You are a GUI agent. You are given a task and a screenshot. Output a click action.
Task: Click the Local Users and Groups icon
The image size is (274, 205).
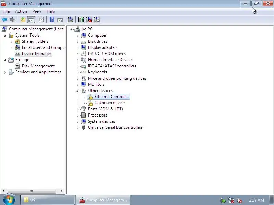(17, 47)
